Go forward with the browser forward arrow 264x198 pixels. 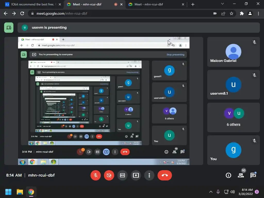point(14,13)
